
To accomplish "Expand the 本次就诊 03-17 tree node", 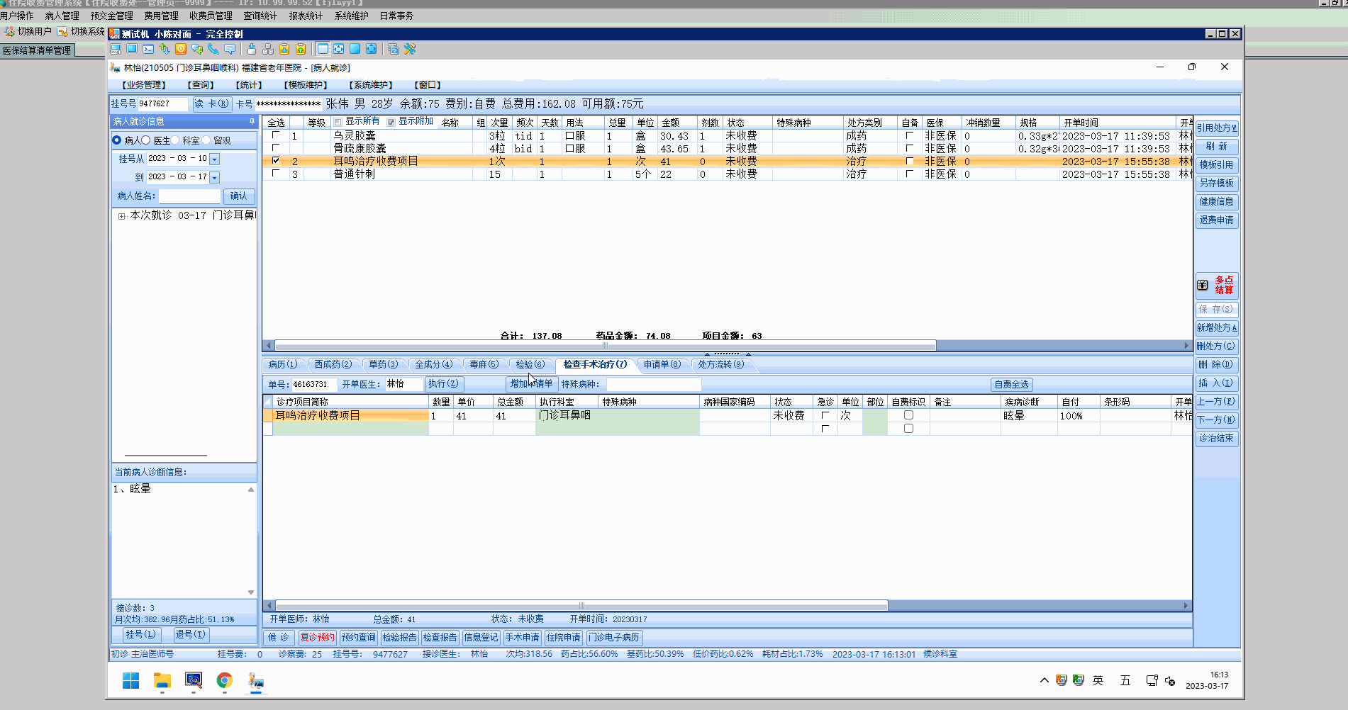I will [x=122, y=216].
